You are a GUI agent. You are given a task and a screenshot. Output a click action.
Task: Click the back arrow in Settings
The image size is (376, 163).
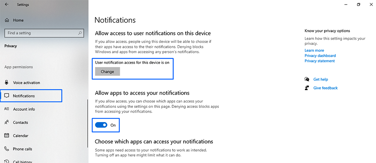(6, 4)
